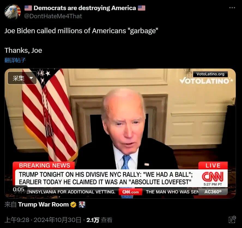Play the Biden CNN video

coord(120,133)
